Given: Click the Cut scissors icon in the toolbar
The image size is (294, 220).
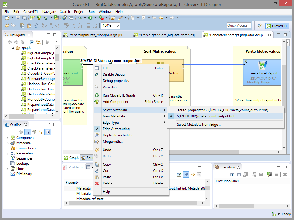Looking at the screenshot, I should tap(36, 26).
